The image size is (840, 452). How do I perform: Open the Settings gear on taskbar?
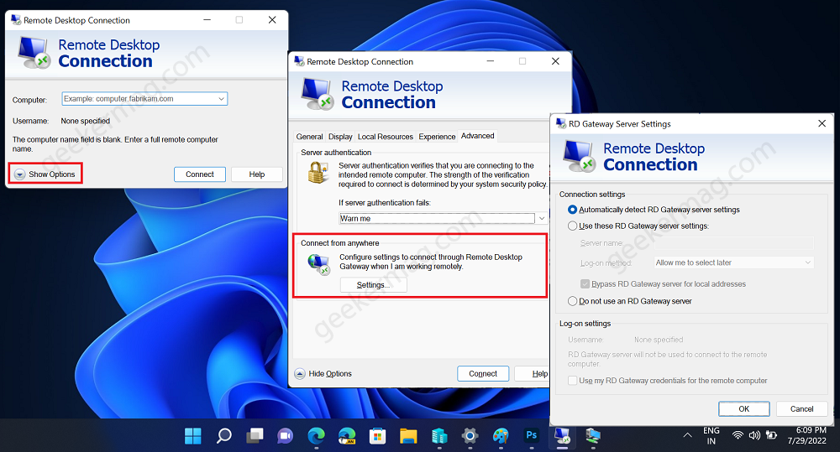point(470,436)
